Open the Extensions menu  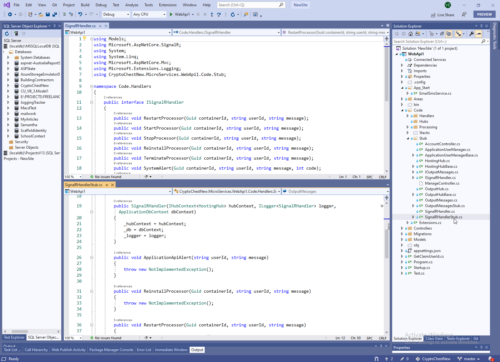[x=168, y=5]
